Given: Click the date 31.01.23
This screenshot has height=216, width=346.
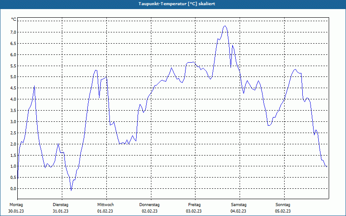Looking at the screenshot, I should click(61, 211).
